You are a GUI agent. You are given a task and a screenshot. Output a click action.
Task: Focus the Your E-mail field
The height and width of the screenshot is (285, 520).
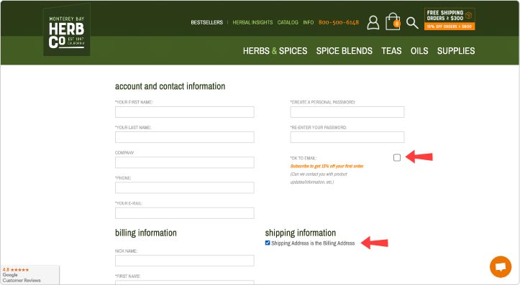(185, 213)
